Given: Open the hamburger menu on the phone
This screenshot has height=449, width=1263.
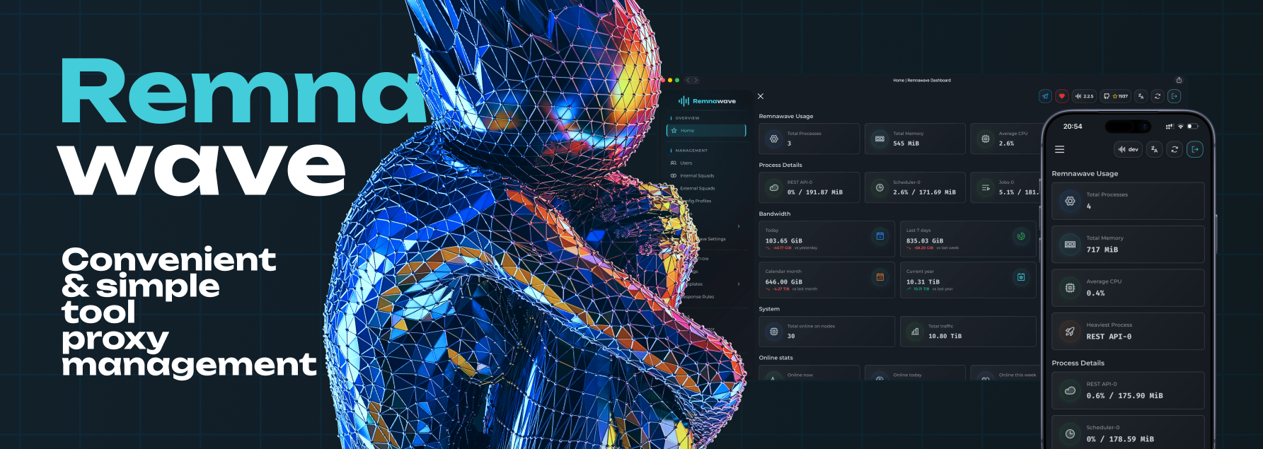Looking at the screenshot, I should coord(1059,149).
